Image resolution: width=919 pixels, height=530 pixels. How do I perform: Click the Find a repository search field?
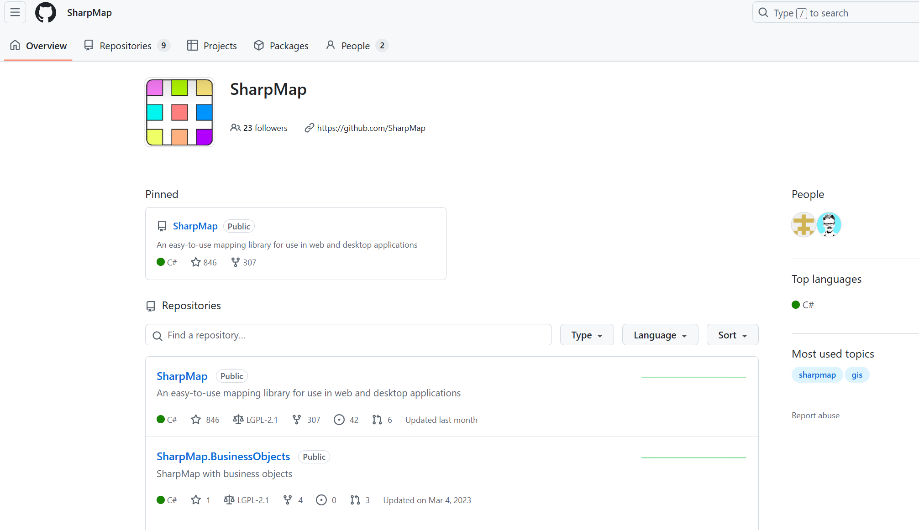click(348, 335)
